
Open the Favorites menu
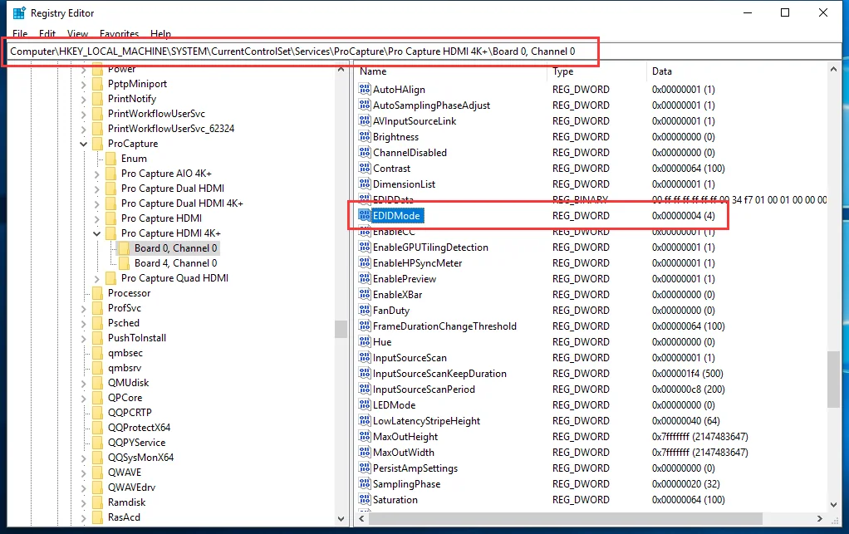(119, 33)
